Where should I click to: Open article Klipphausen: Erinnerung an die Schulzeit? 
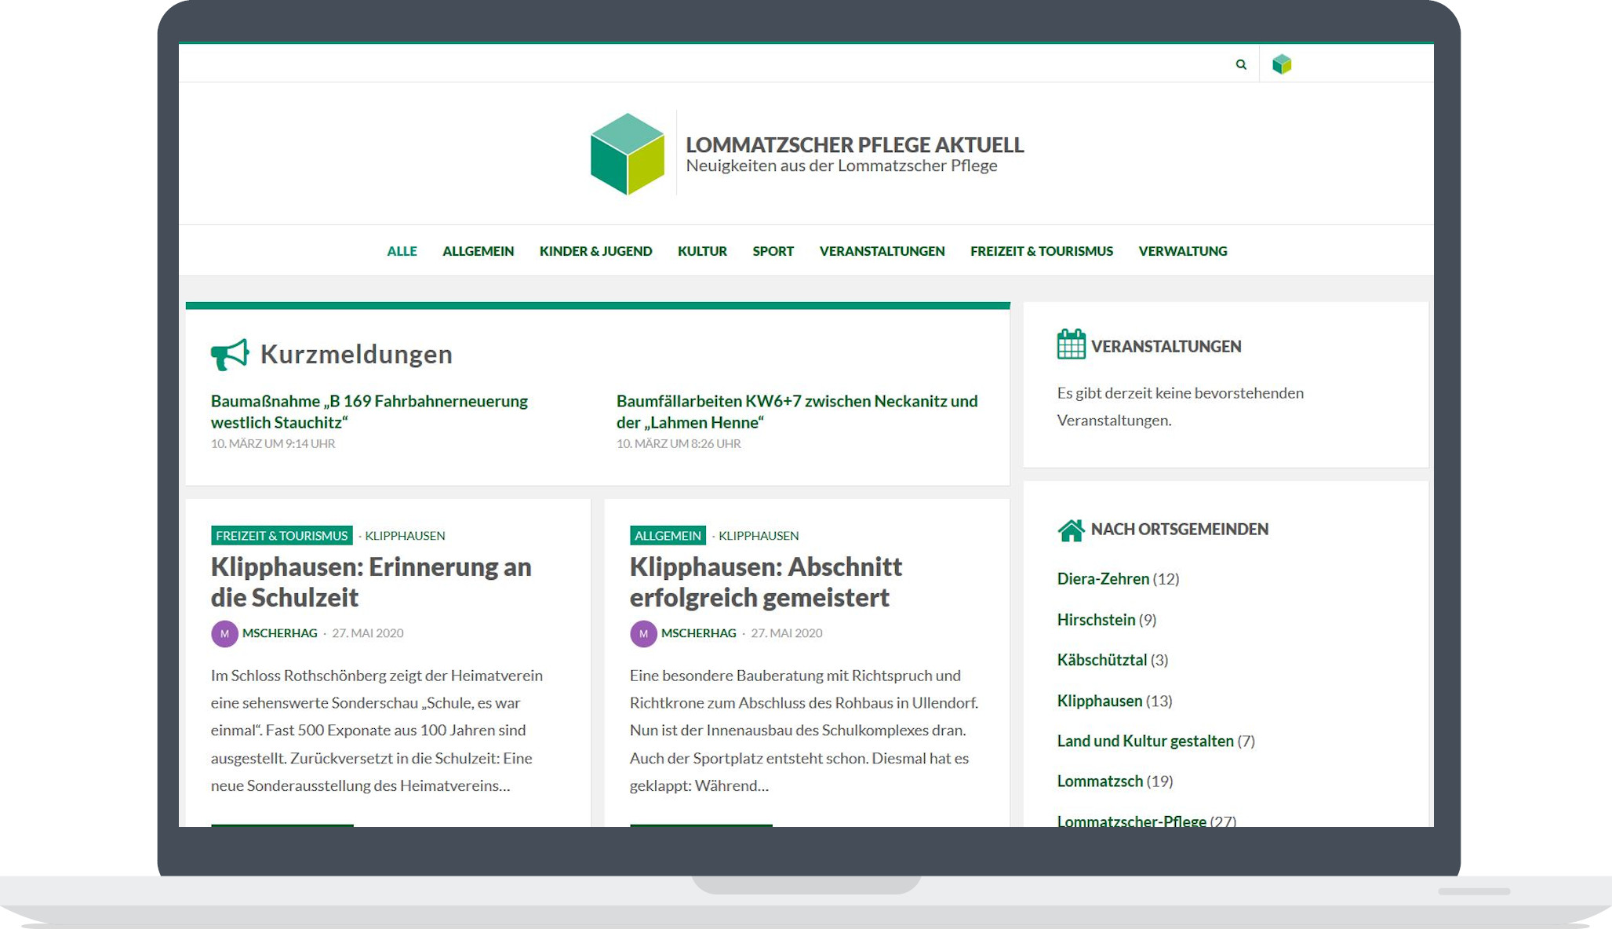pos(371,581)
